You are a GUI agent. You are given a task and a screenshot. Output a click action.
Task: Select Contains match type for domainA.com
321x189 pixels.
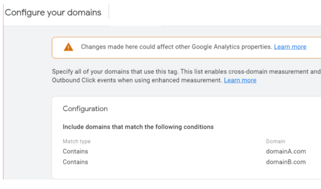[x=75, y=151]
